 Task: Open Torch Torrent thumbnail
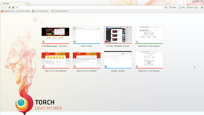(x=86, y=35)
